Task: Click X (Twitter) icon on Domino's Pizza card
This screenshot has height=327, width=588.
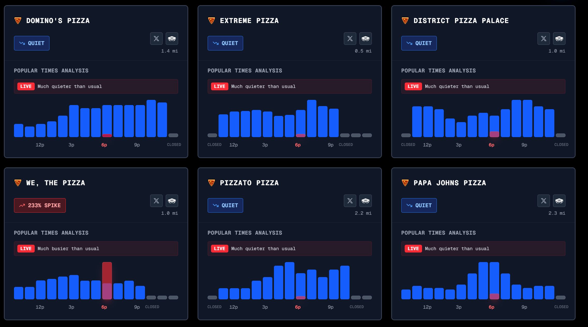Action: pyautogui.click(x=156, y=39)
